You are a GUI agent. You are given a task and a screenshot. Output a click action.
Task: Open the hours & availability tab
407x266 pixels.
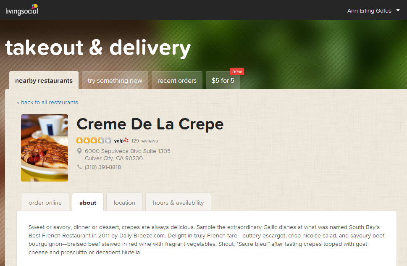[179, 203]
